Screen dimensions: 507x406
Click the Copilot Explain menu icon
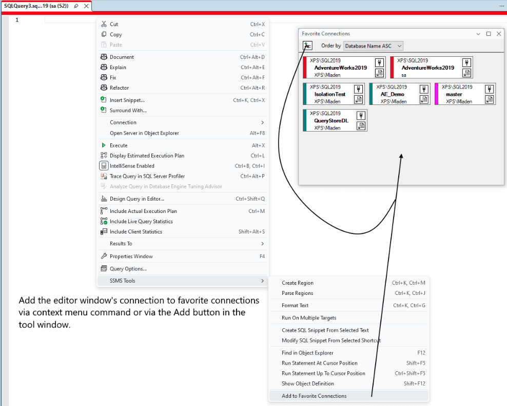click(104, 67)
